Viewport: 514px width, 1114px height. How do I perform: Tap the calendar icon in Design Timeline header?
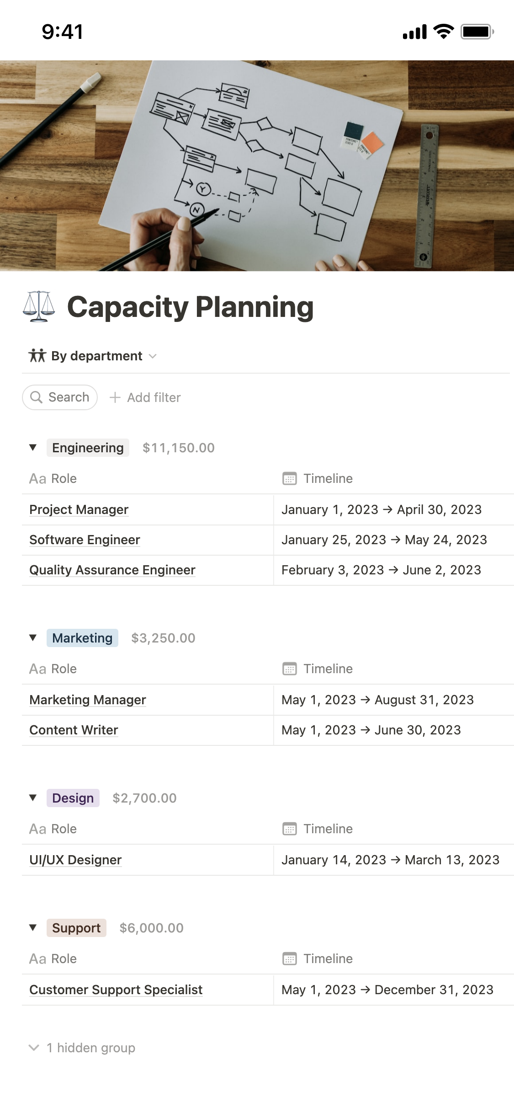pyautogui.click(x=290, y=829)
